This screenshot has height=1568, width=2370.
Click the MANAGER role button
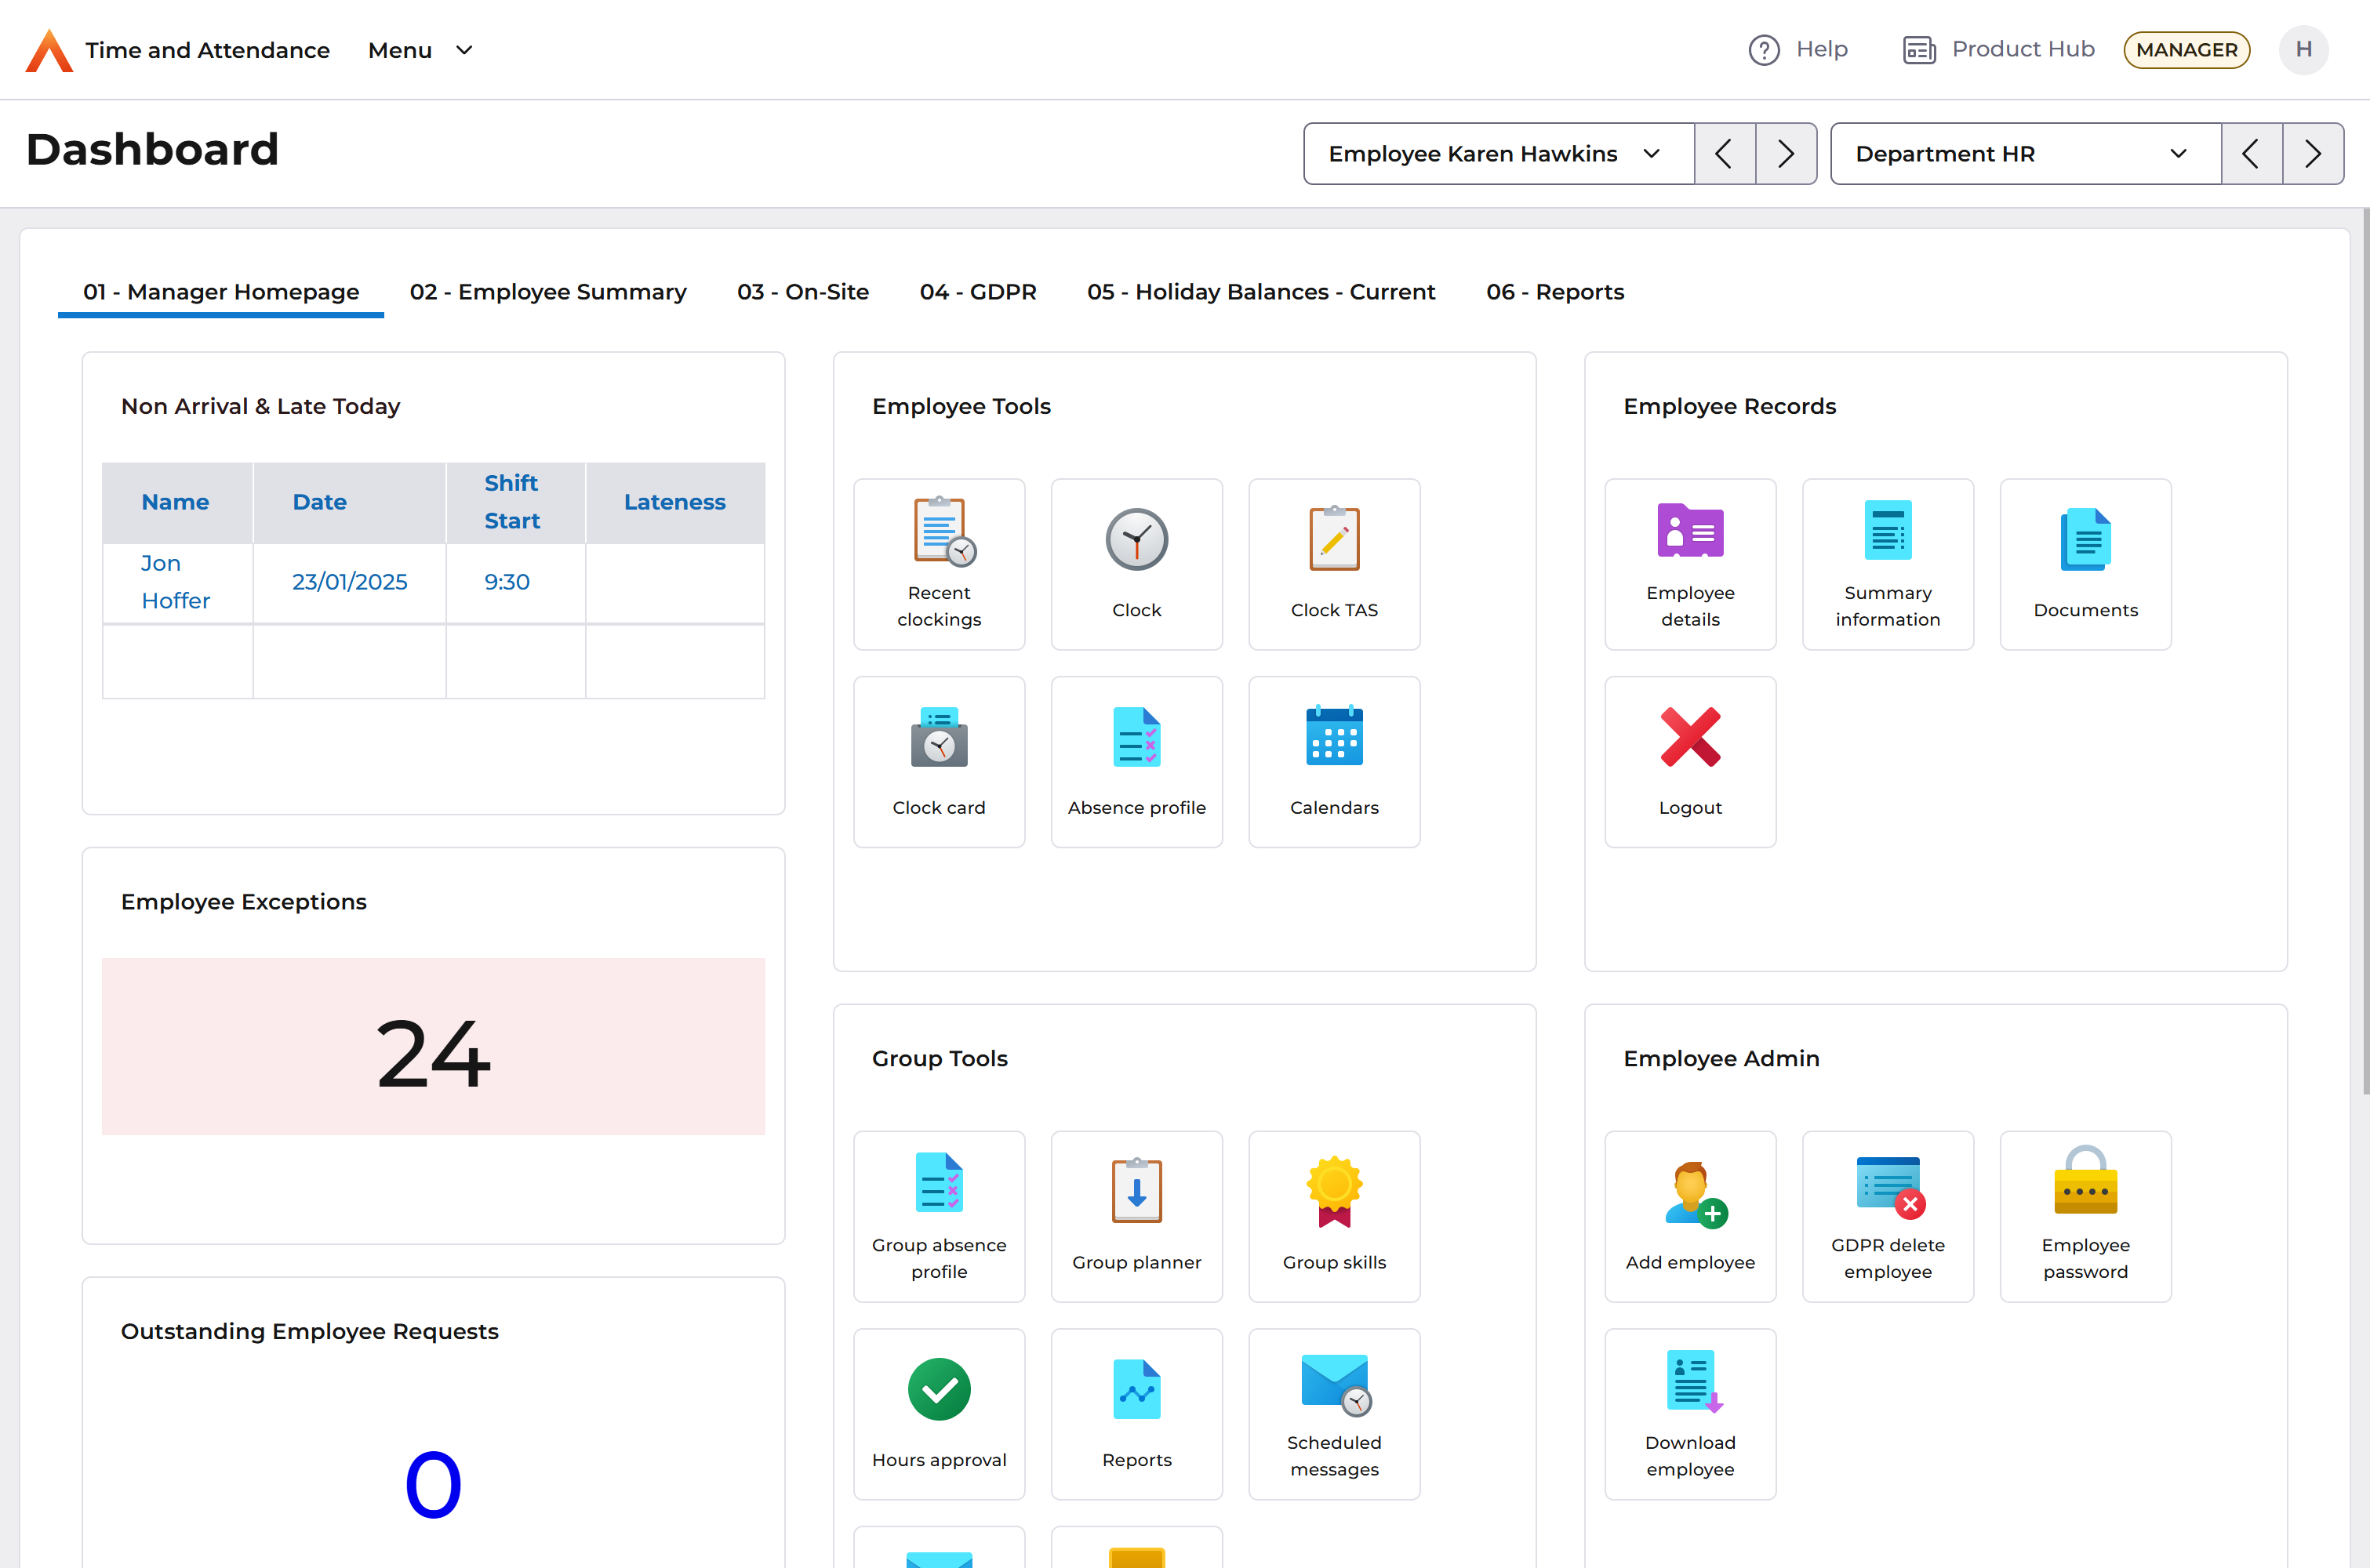[2186, 49]
